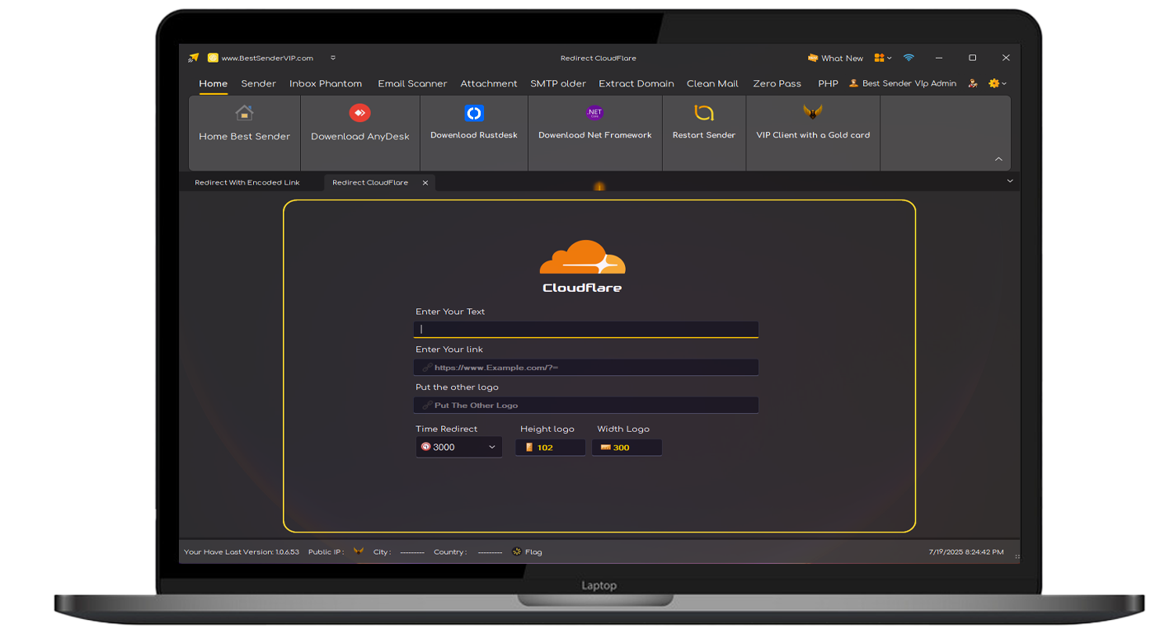The width and height of the screenshot is (1174, 643).
Task: Click the yellow icon beside www.BestSenderVIP.com
Action: [213, 58]
